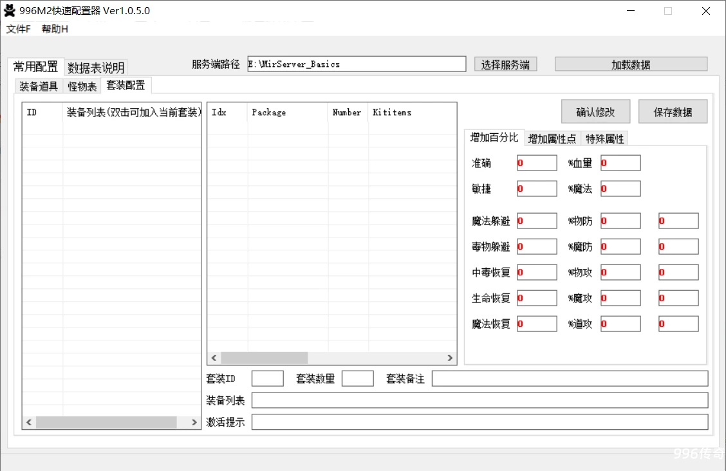Click left arrow of Package table scrollbar

(212, 358)
